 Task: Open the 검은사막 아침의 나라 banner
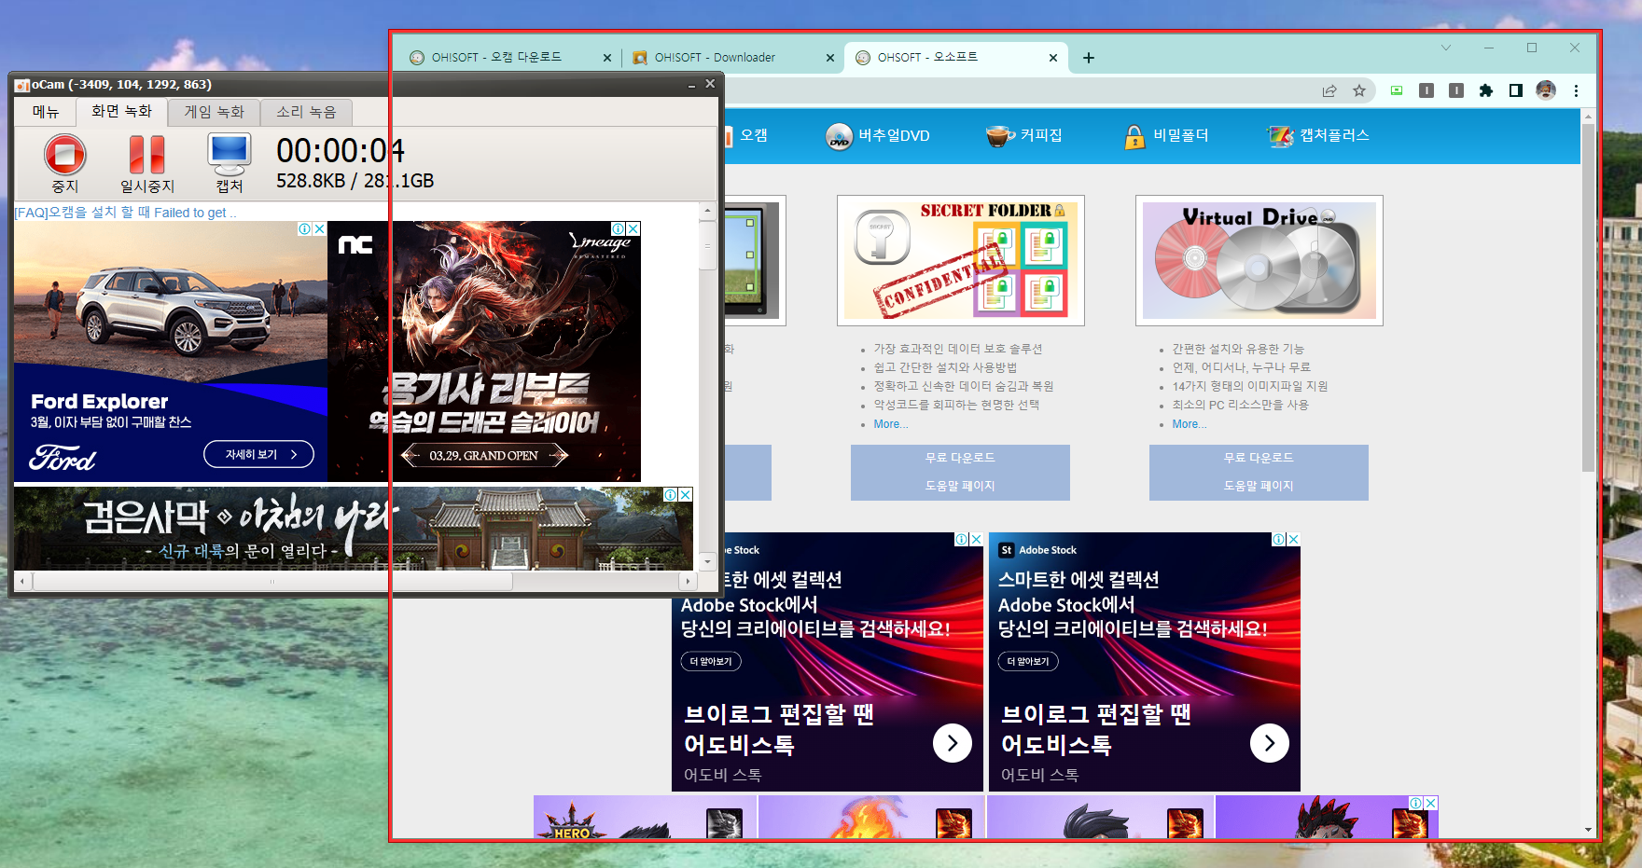tap(353, 529)
